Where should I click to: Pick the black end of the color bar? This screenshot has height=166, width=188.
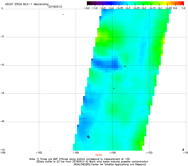[x=89, y=3]
